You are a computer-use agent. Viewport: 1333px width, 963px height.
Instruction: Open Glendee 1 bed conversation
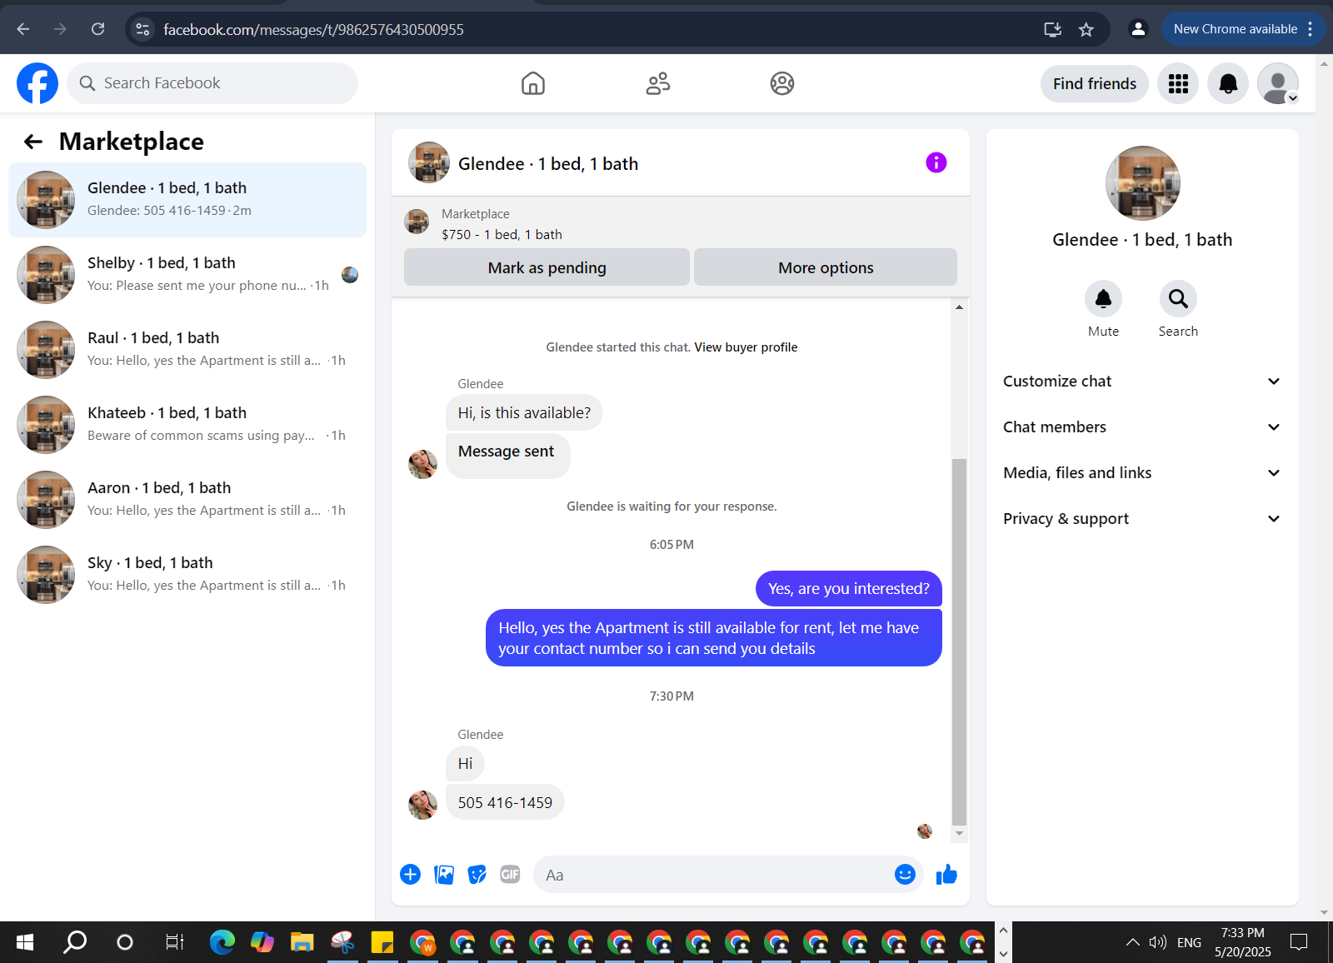(x=187, y=200)
